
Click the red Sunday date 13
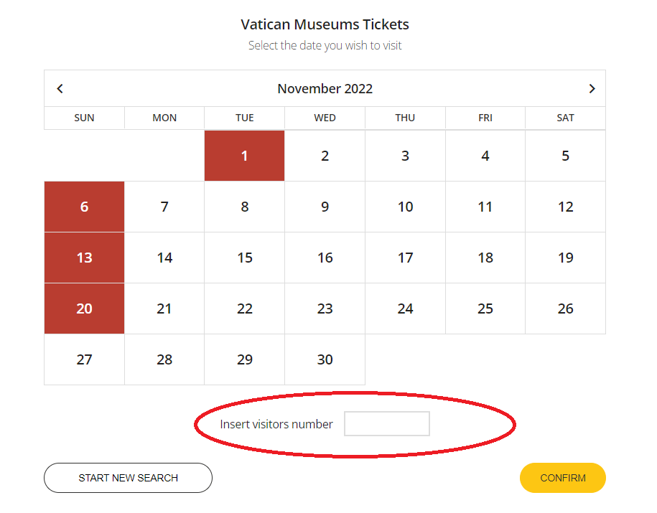click(x=84, y=258)
